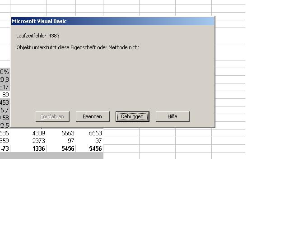Choose Beenden to stop the macro

[93, 116]
